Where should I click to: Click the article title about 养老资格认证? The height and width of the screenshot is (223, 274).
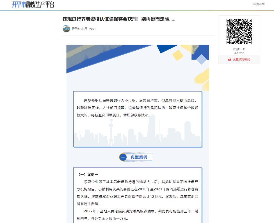(x=119, y=19)
